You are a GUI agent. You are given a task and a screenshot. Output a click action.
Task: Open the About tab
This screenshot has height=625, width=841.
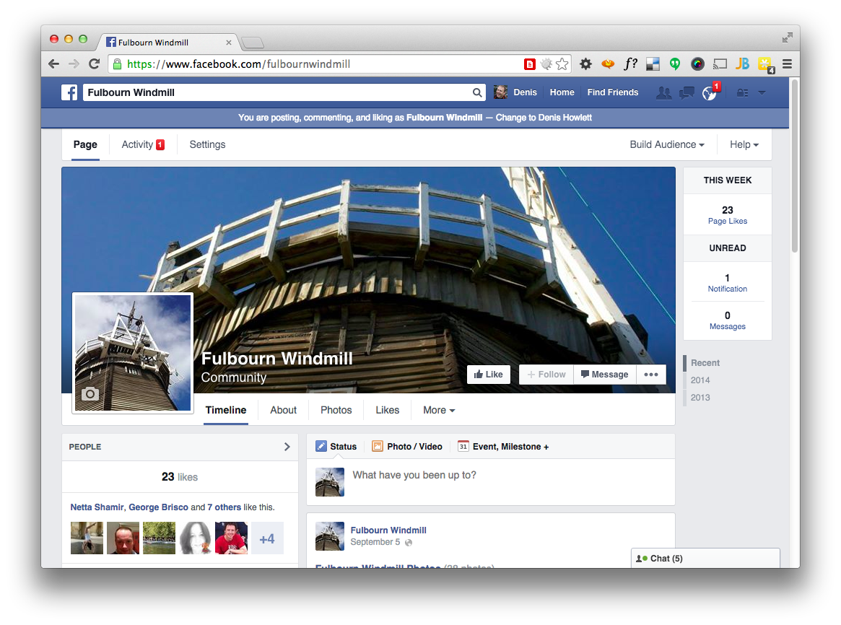coord(283,410)
